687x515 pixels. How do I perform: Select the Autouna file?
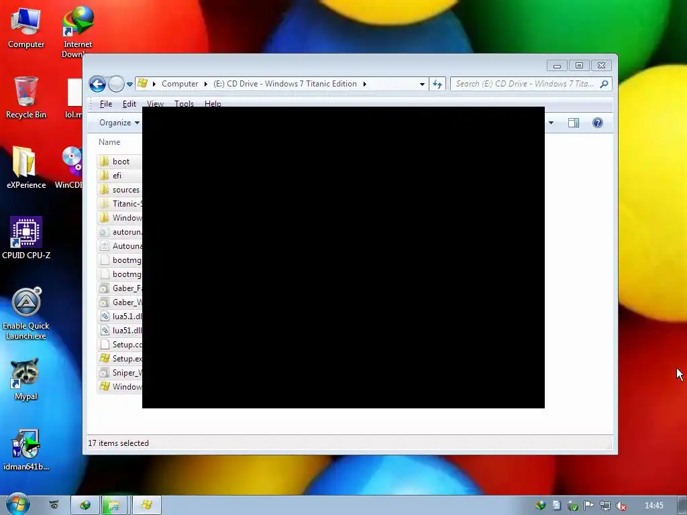click(x=119, y=246)
